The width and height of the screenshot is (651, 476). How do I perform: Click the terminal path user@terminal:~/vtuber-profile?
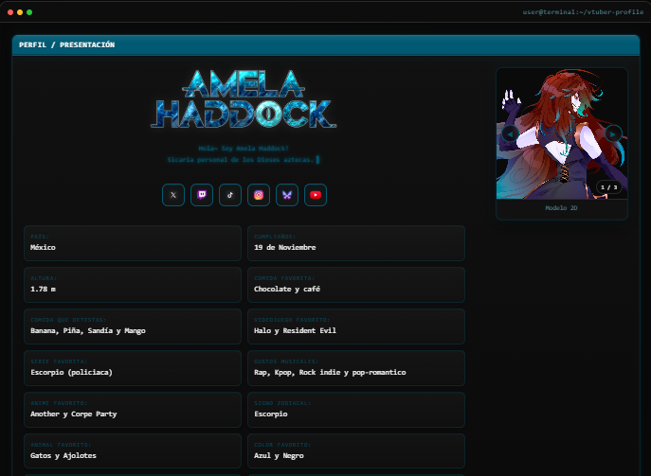click(x=583, y=12)
